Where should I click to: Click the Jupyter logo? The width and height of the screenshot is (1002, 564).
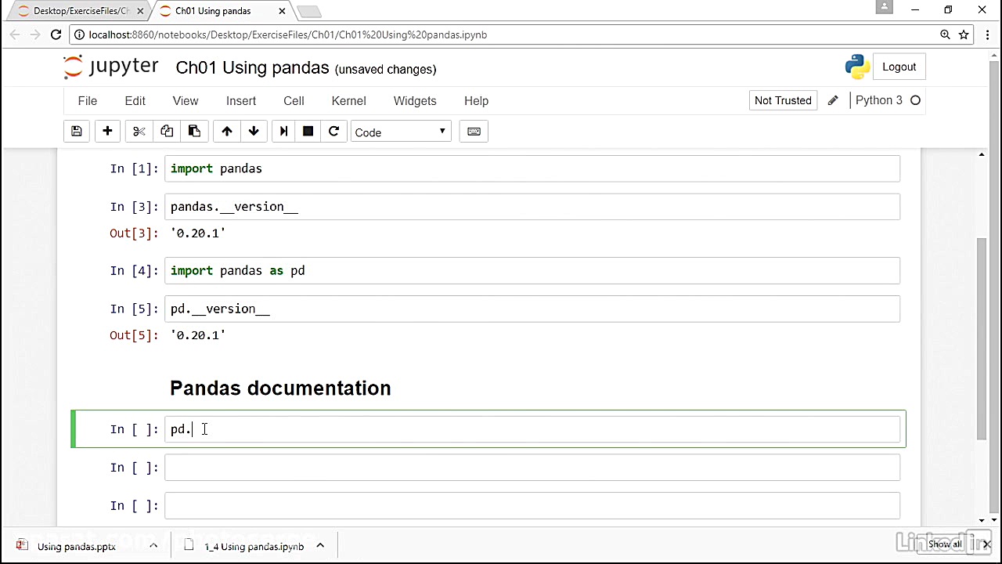[x=111, y=67]
